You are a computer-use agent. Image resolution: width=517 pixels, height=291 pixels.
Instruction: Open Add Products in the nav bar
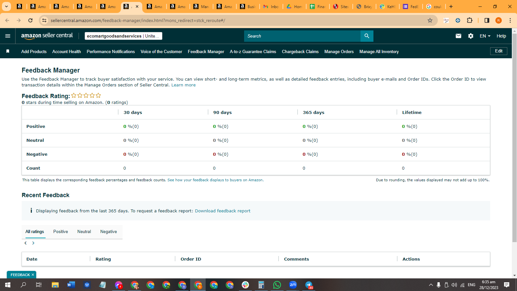[x=34, y=51]
